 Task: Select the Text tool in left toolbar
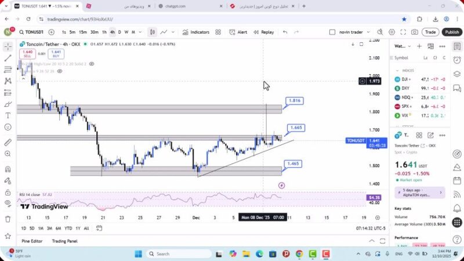pyautogui.click(x=8, y=115)
